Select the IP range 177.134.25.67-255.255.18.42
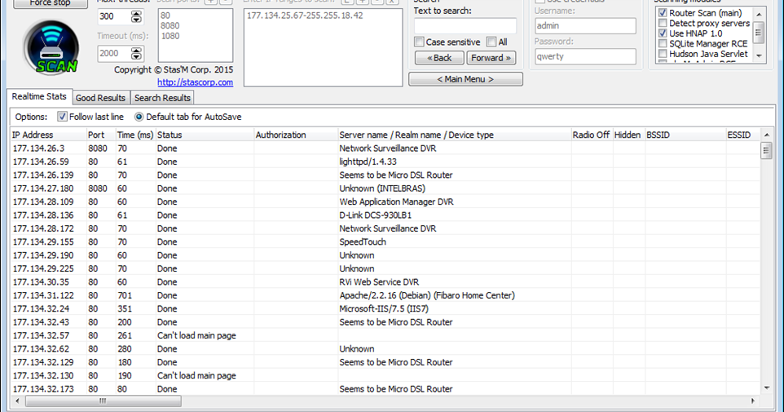This screenshot has height=412, width=784. [x=305, y=16]
